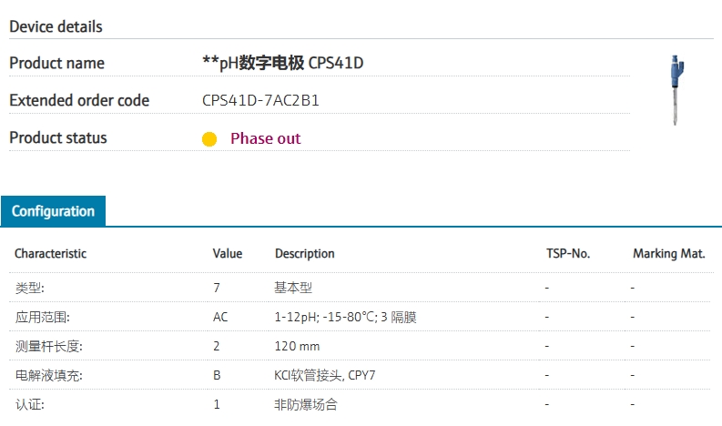Select the 类型 row in the table

click(360, 288)
